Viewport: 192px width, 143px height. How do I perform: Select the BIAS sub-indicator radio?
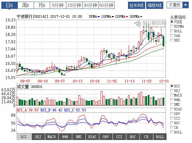coord(172,109)
